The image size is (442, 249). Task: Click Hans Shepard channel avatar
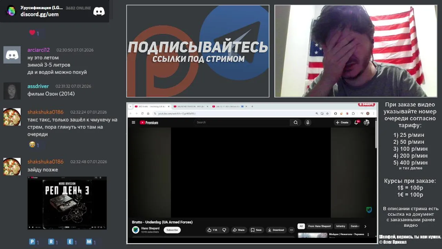136,230
